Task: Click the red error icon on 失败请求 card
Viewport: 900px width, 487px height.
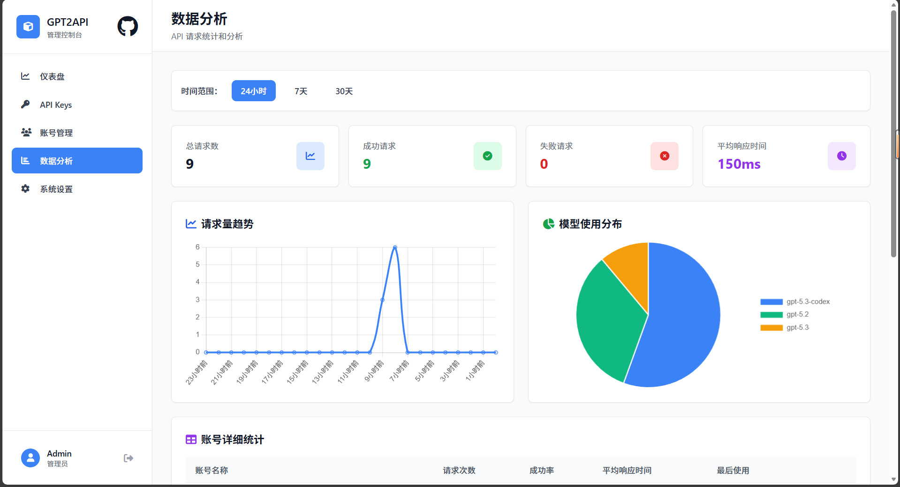Action: 664,156
